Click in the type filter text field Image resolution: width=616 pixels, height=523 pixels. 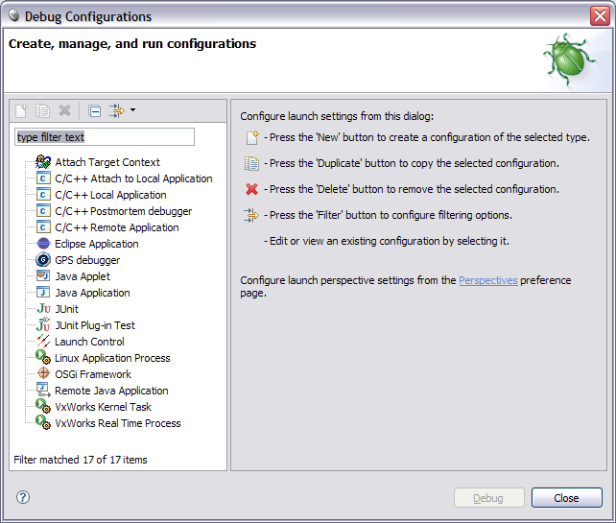coord(105,136)
